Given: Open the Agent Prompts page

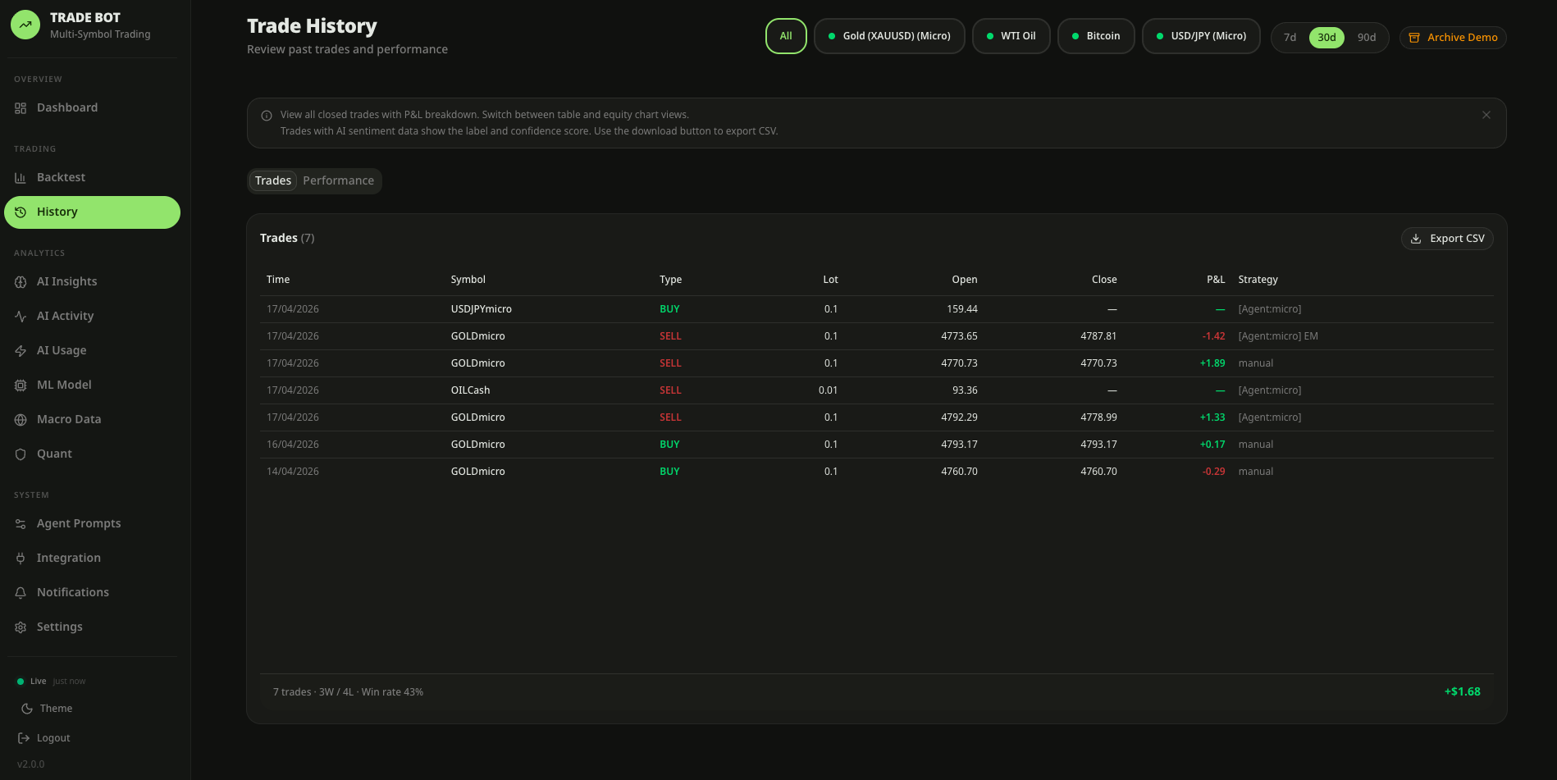Looking at the screenshot, I should pyautogui.click(x=92, y=523).
